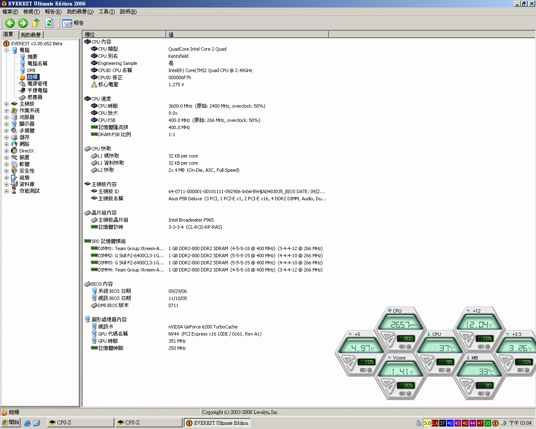Switch to the 我的最愛 sidebar tab
The width and height of the screenshot is (536, 429).
31,35
